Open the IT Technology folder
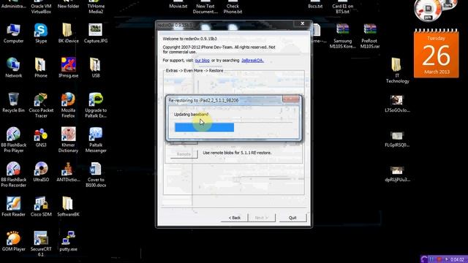This screenshot has height=263, width=468. [397, 71]
